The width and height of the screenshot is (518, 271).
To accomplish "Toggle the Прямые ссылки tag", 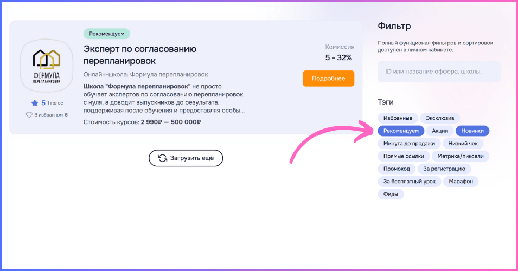I will click(404, 156).
